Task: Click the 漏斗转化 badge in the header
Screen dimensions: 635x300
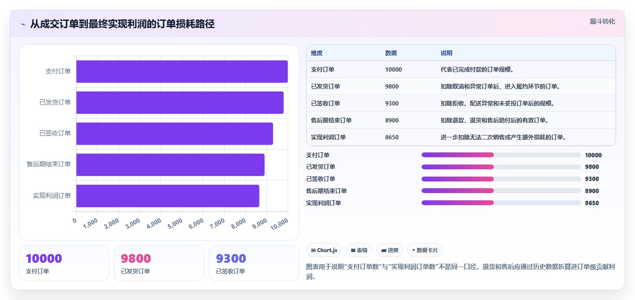Action: [x=602, y=21]
